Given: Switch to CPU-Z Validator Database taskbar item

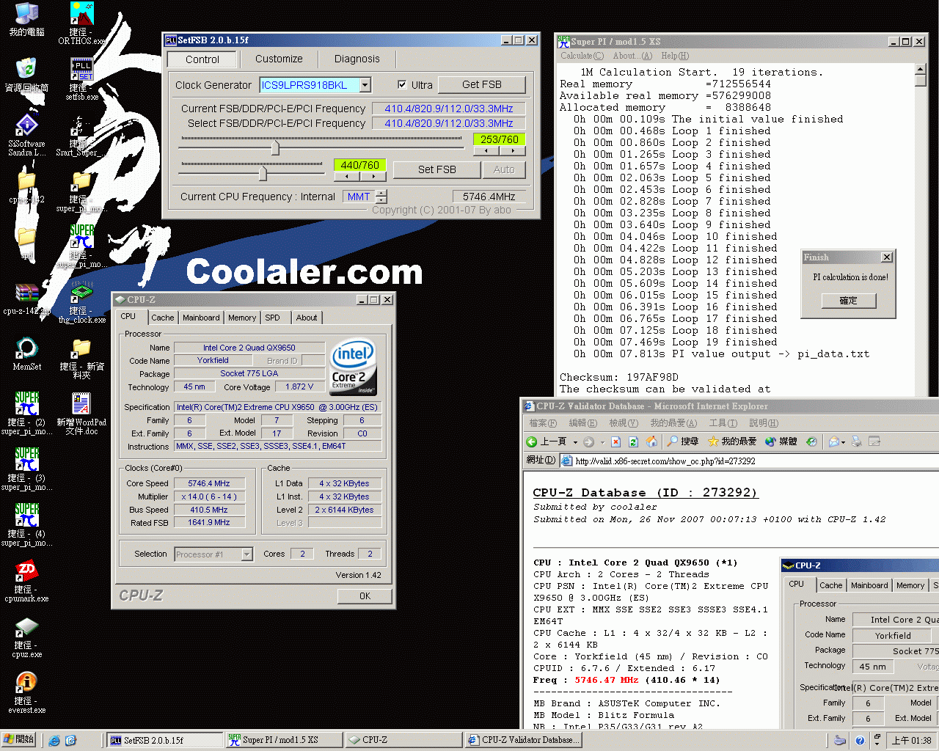Looking at the screenshot, I should (x=524, y=741).
